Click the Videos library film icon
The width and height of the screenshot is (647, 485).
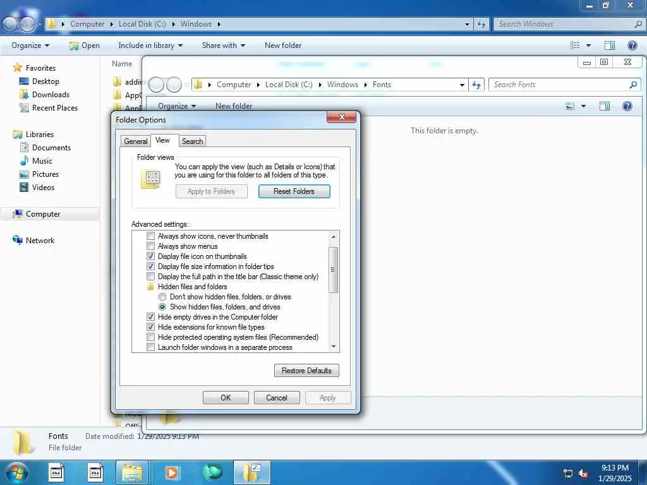25,187
